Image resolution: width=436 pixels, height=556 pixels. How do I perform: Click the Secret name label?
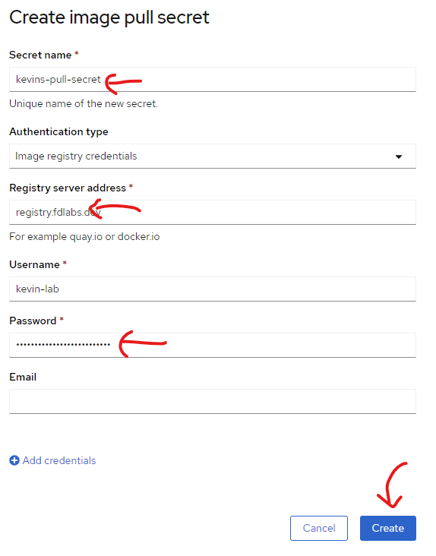point(40,55)
